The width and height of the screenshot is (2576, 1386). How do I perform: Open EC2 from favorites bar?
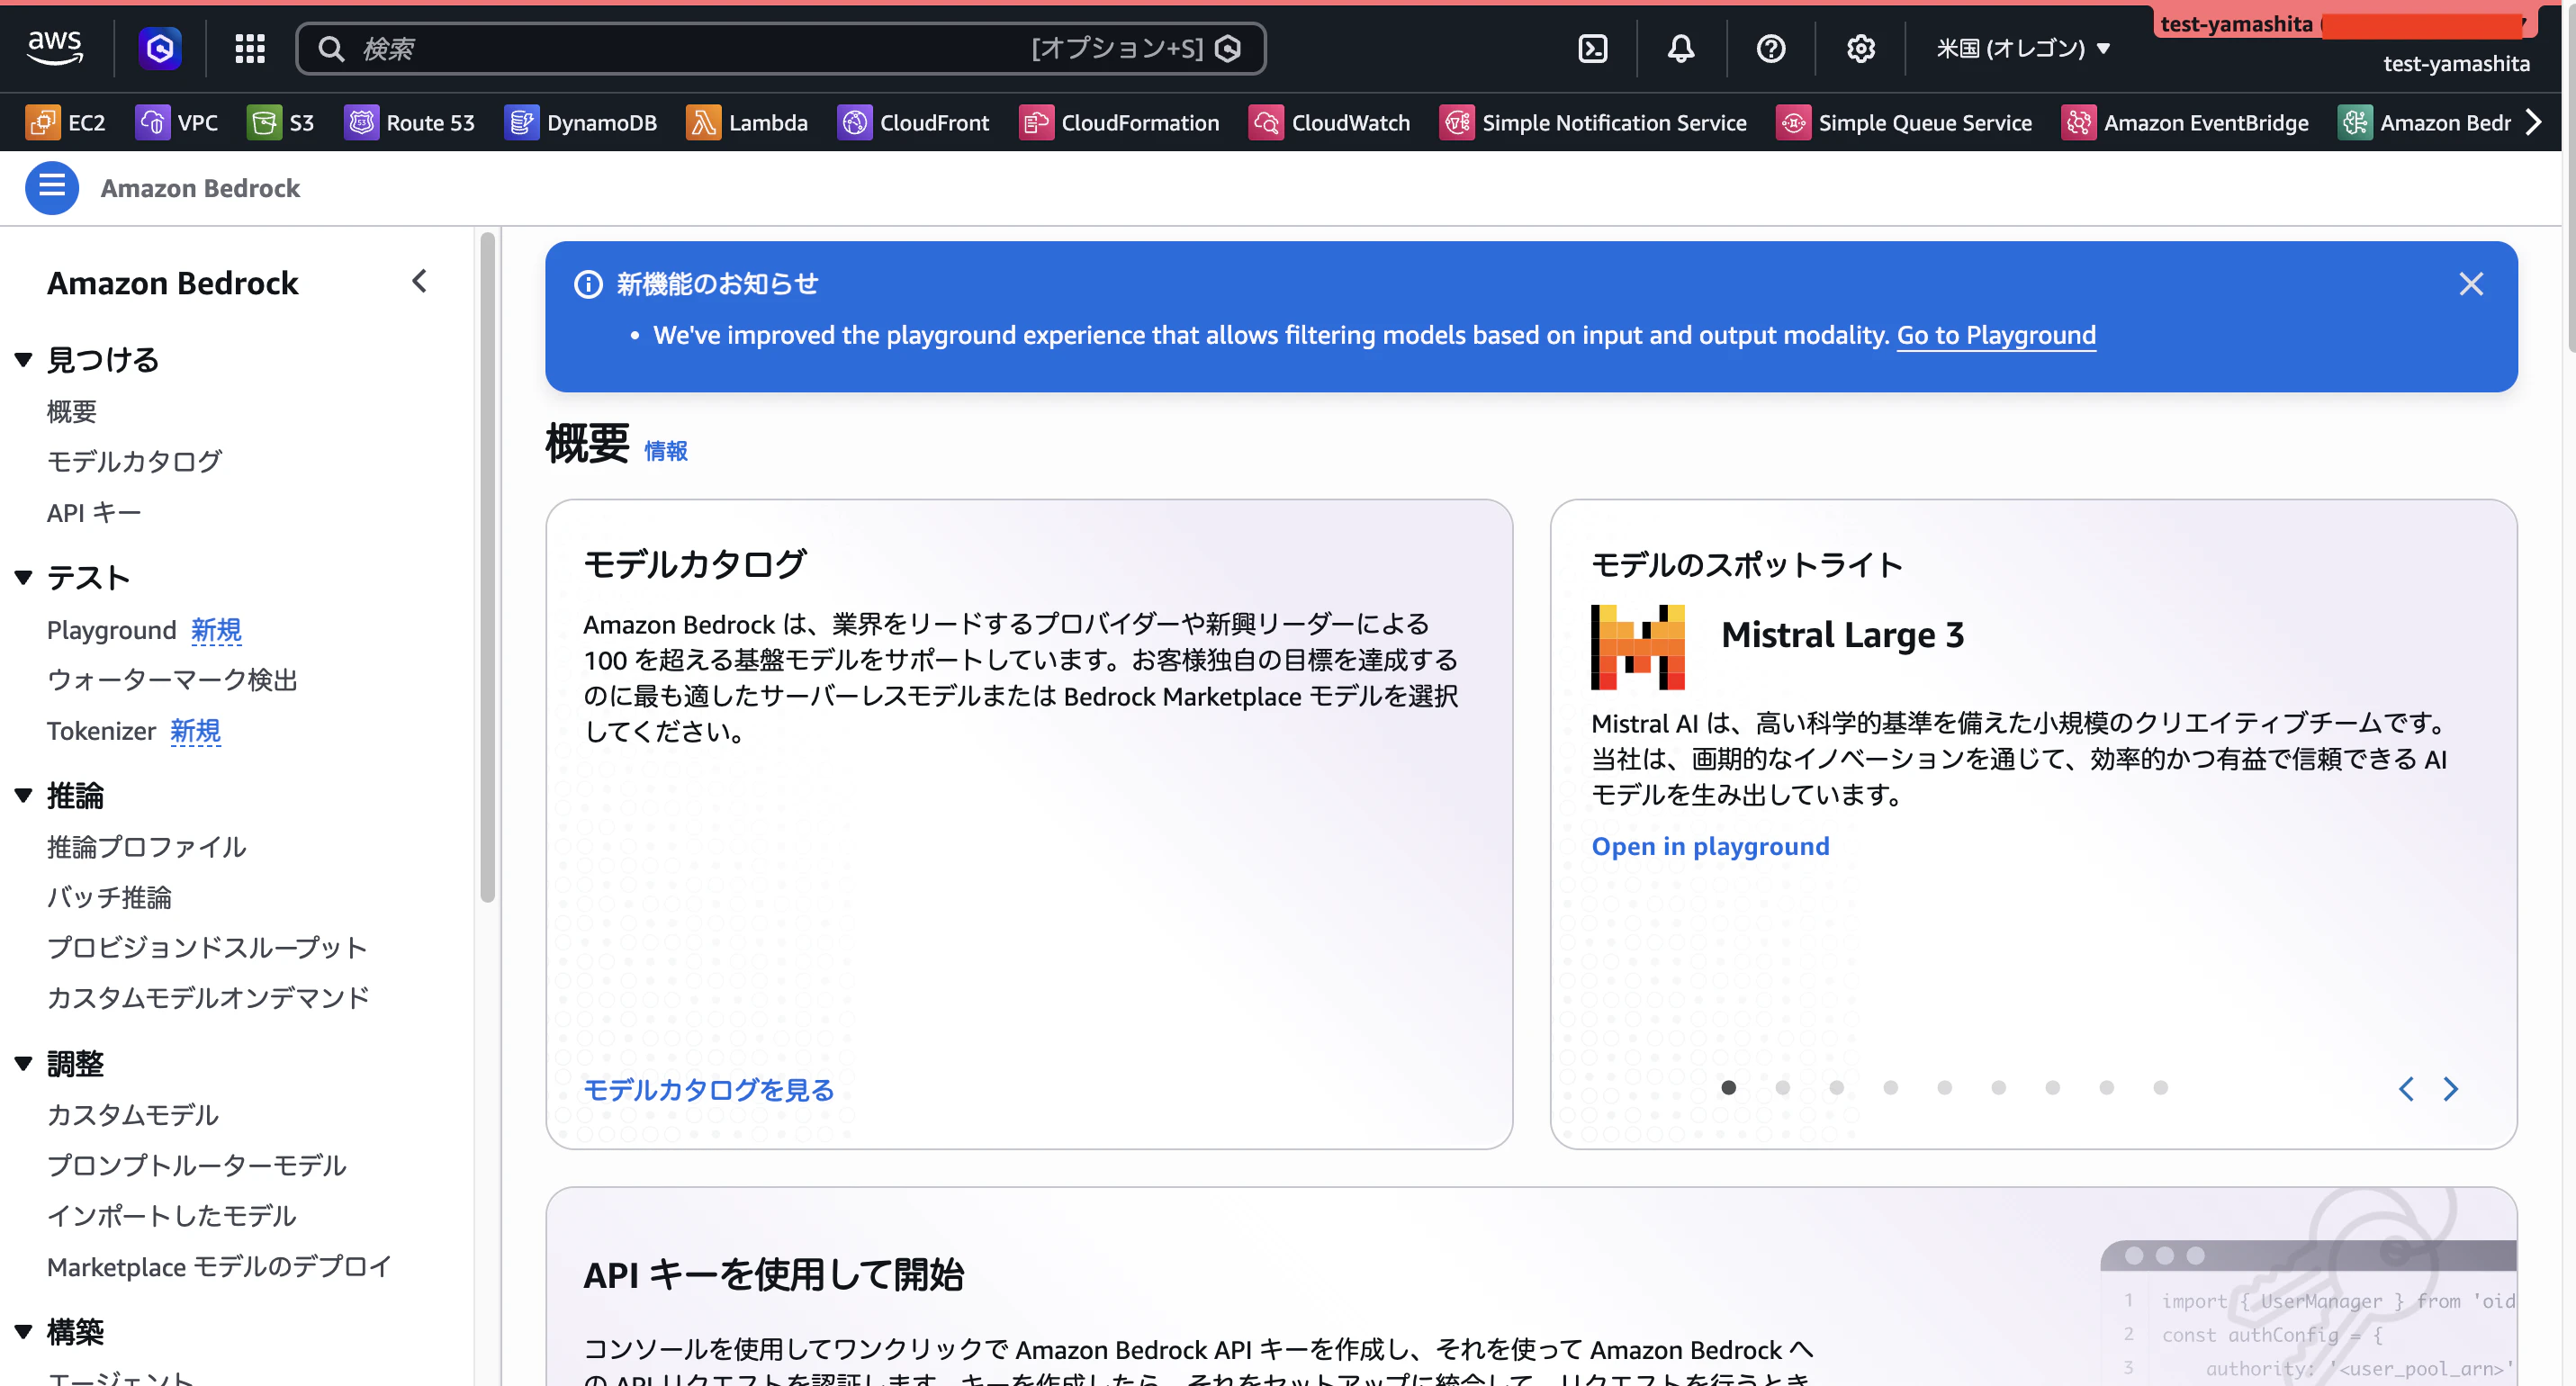point(65,122)
